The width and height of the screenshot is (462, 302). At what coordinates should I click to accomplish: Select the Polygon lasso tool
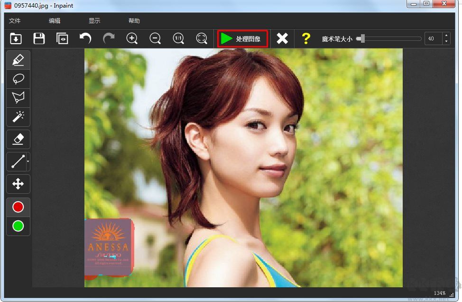[x=18, y=98]
